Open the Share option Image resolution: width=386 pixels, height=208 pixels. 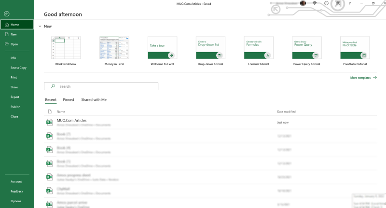[x=14, y=87]
